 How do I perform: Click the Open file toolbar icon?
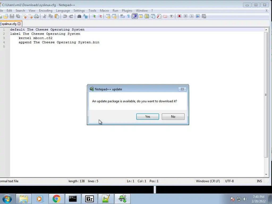6,16
